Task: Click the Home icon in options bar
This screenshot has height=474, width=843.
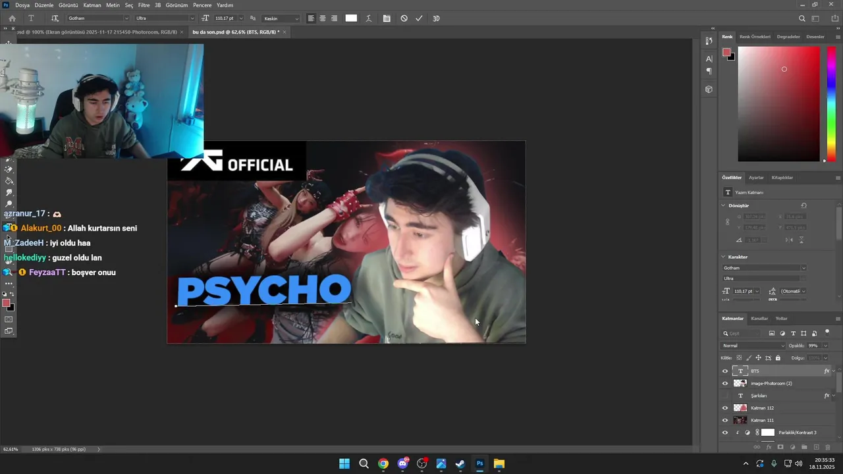Action: point(12,18)
